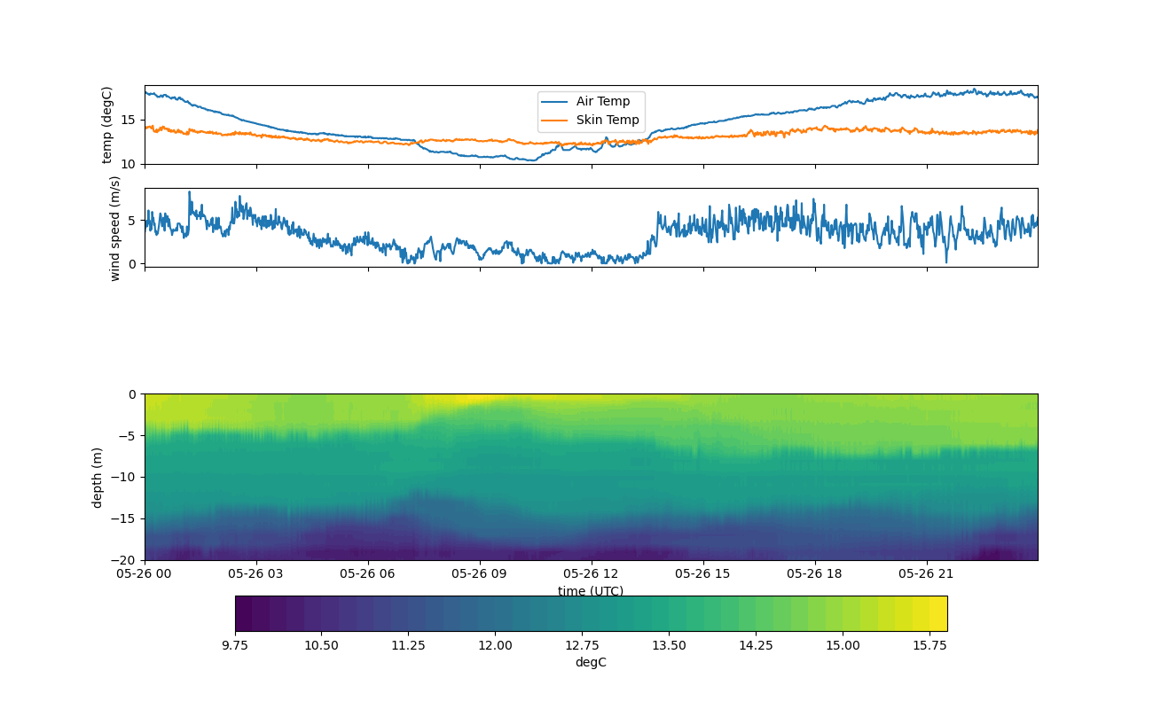Click the wind speed (m/s) axis label

click(114, 228)
